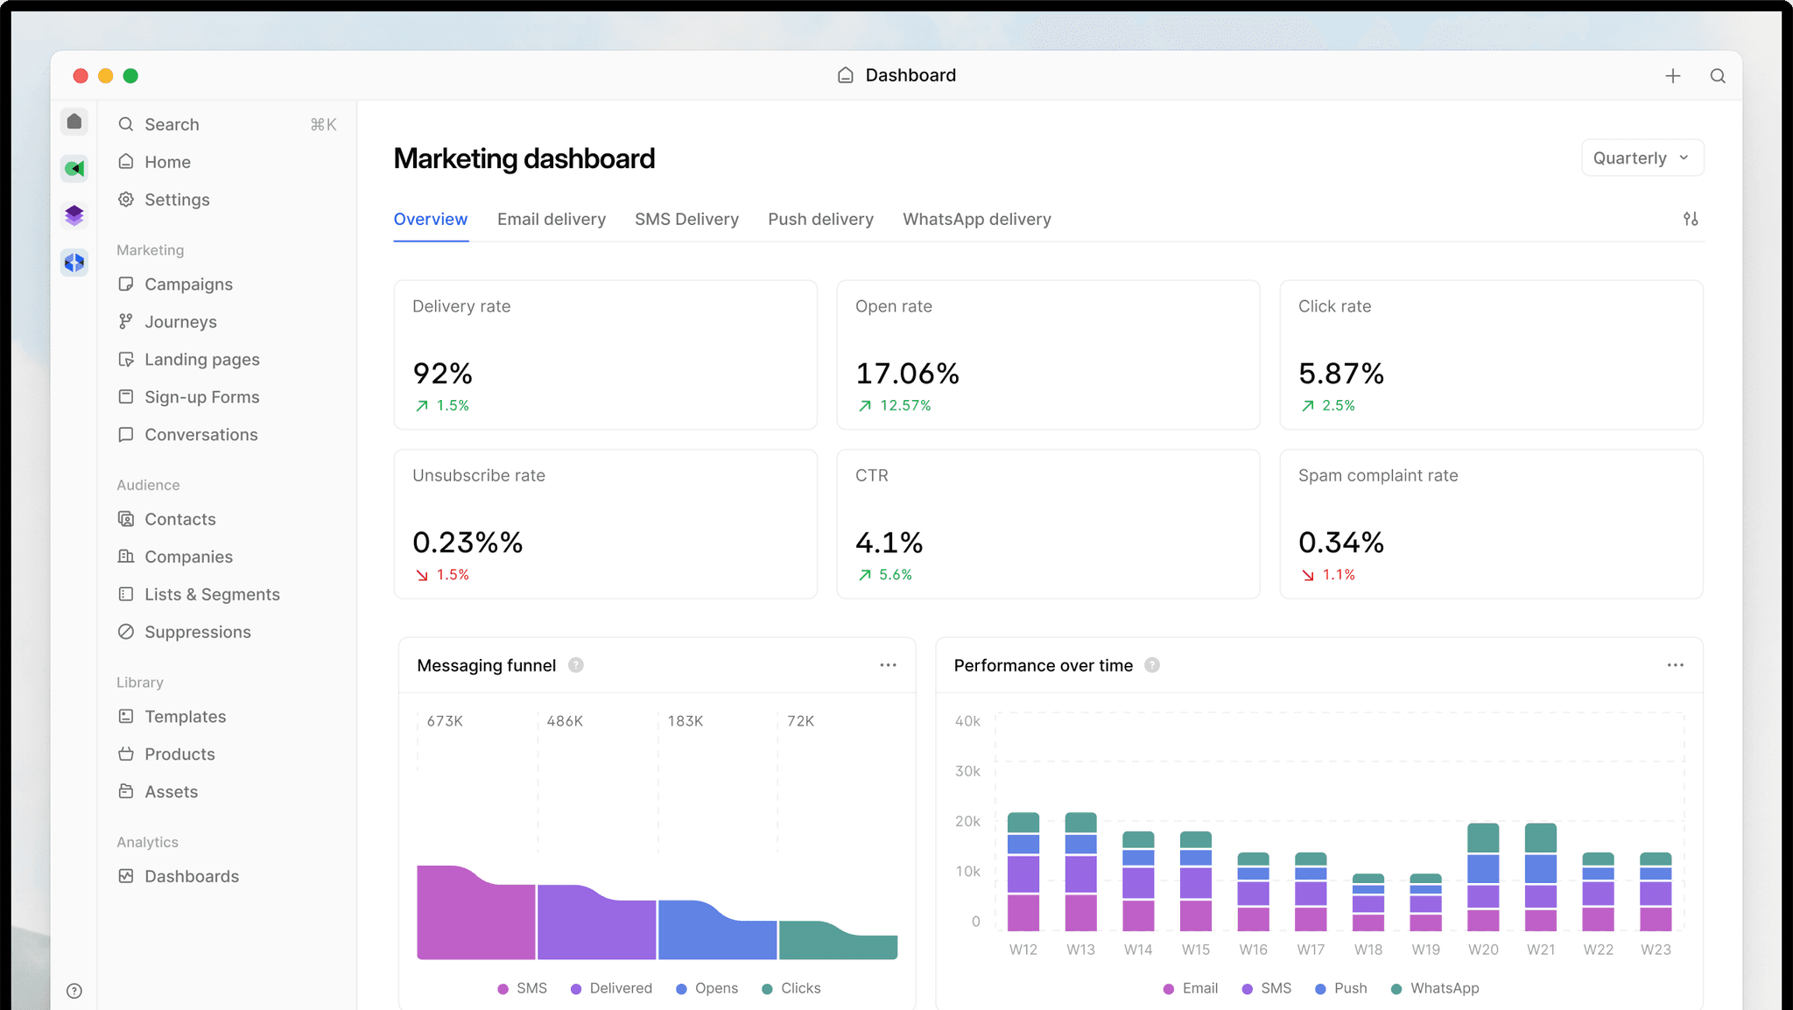Click the filters icon near the tabs
The image size is (1793, 1010).
tap(1691, 219)
